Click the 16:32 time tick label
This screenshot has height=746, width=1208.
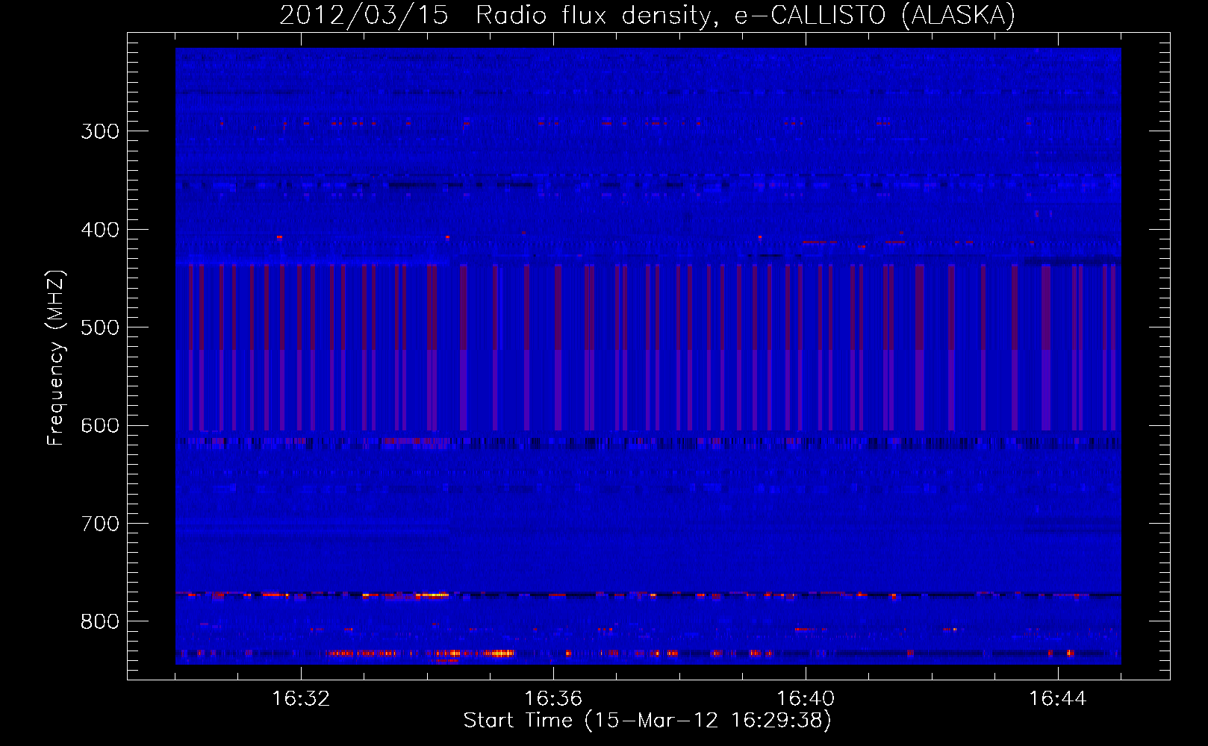pos(301,699)
